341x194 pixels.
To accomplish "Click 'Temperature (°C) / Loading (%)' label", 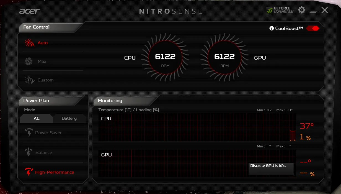I will 129,110.
